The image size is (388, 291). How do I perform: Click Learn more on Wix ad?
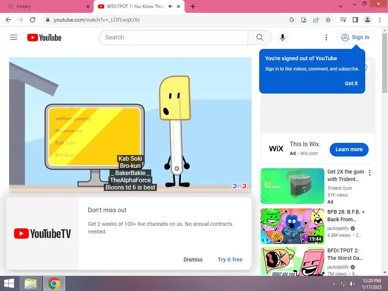[x=349, y=149]
